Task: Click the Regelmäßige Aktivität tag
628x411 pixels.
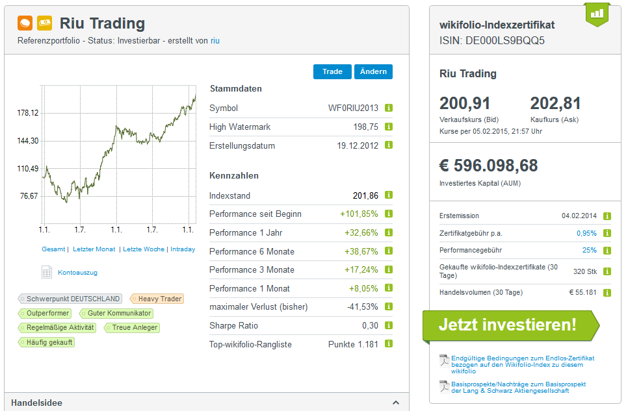Action: pos(57,328)
